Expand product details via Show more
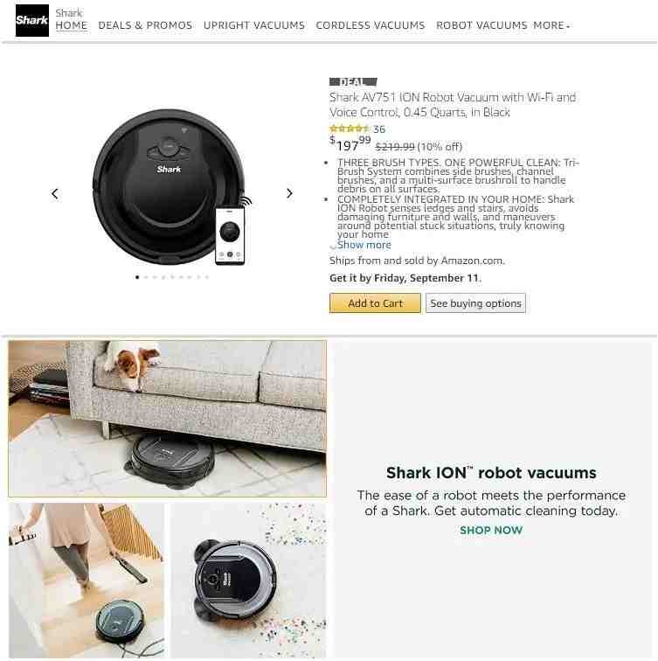 click(364, 245)
